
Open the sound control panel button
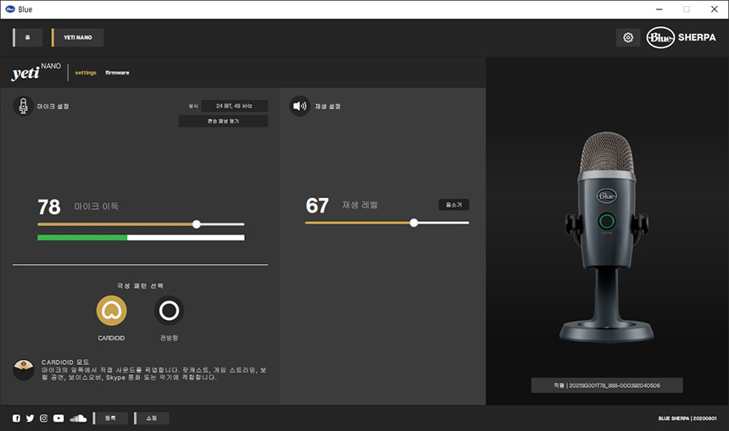tap(223, 121)
